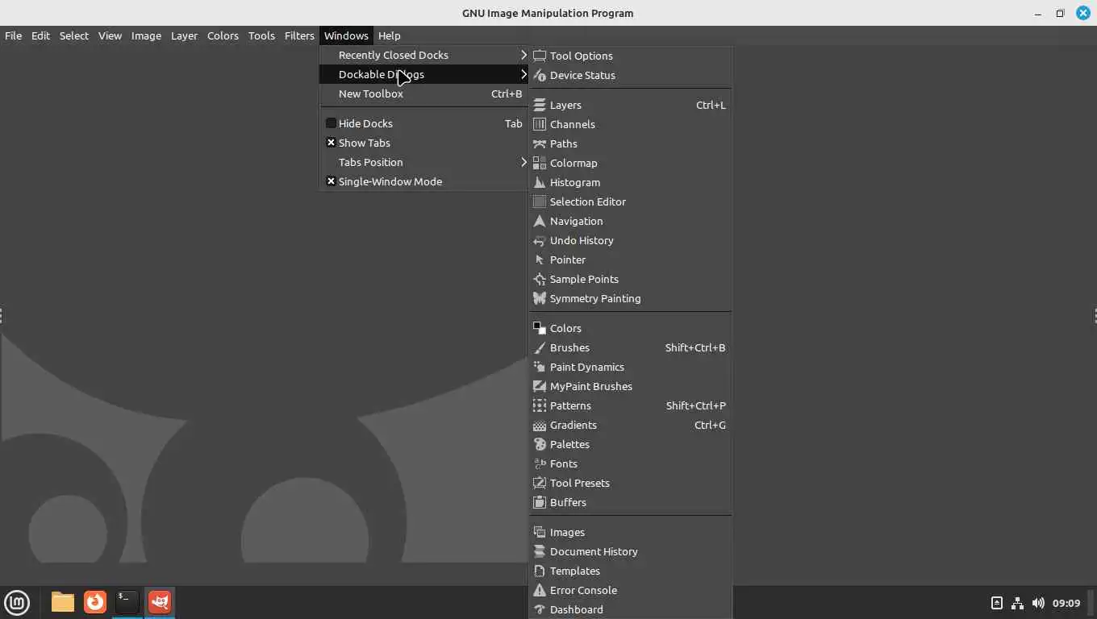Click the GIMP taskbar icon
The width and height of the screenshot is (1097, 619).
pos(160,602)
